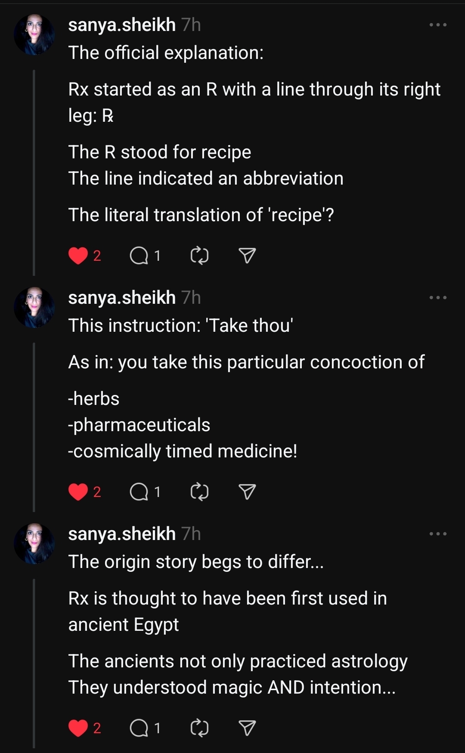Image resolution: width=465 pixels, height=753 pixels.
Task: Unlike the 'origin story' post
Action: coord(78,728)
